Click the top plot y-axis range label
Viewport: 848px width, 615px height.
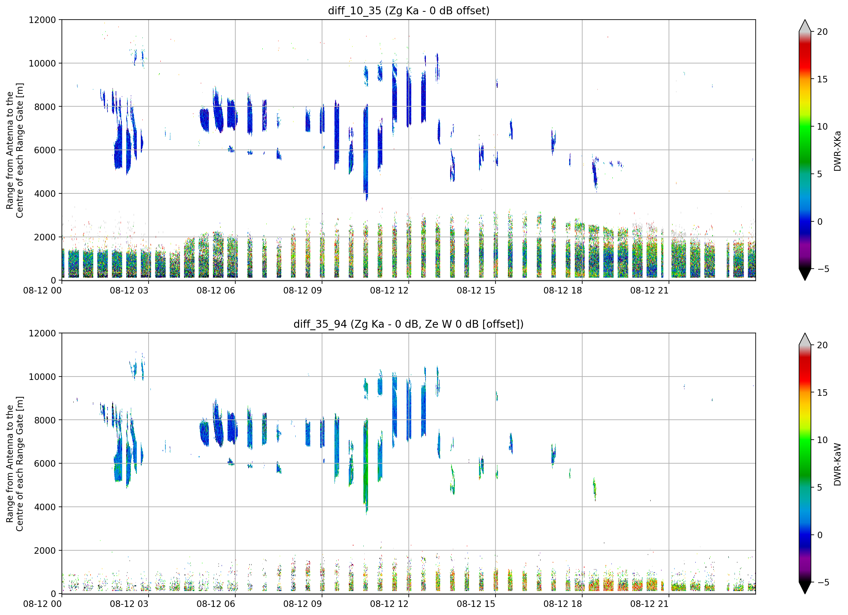tap(15, 150)
